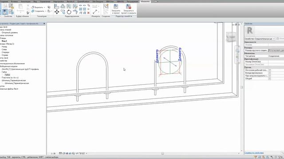This screenshot has height=159, width=284.
Task: Click the red Delete X icon
Action: point(88,13)
